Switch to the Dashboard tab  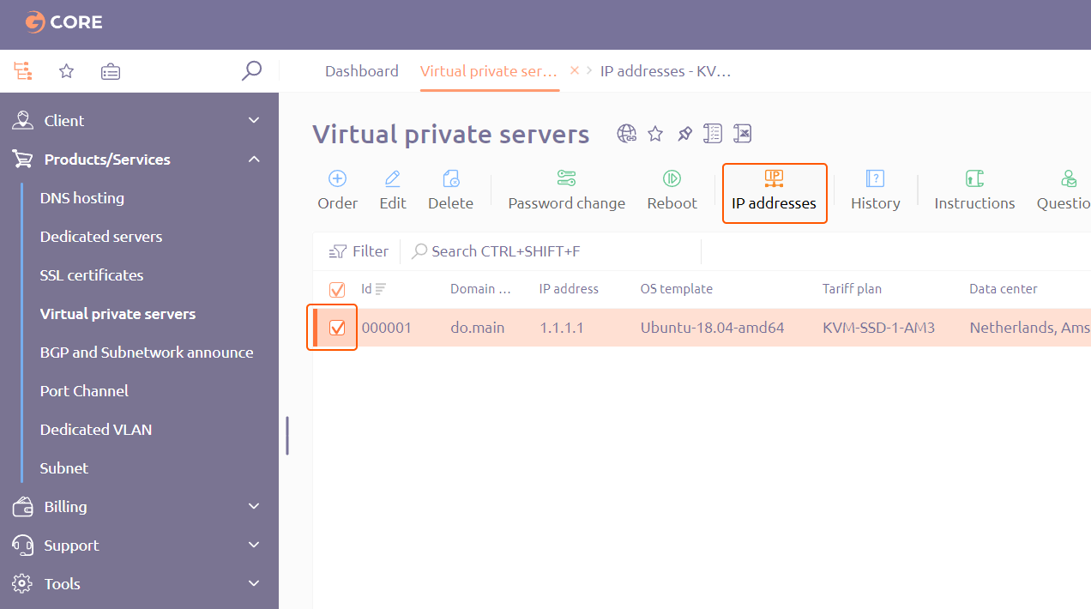[361, 71]
